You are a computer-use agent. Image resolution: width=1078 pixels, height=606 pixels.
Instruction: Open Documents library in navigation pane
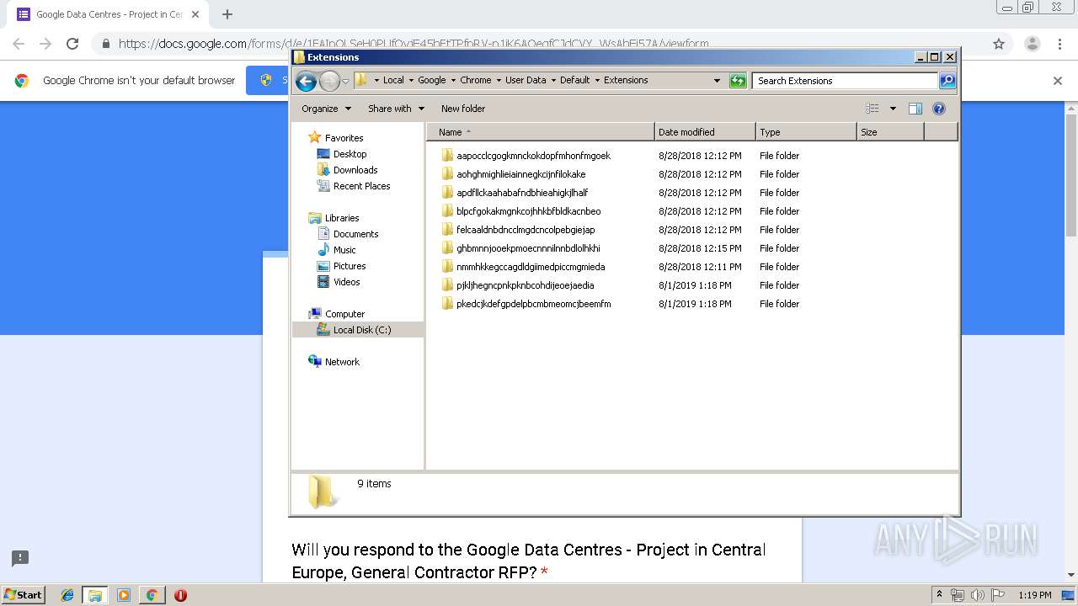355,234
